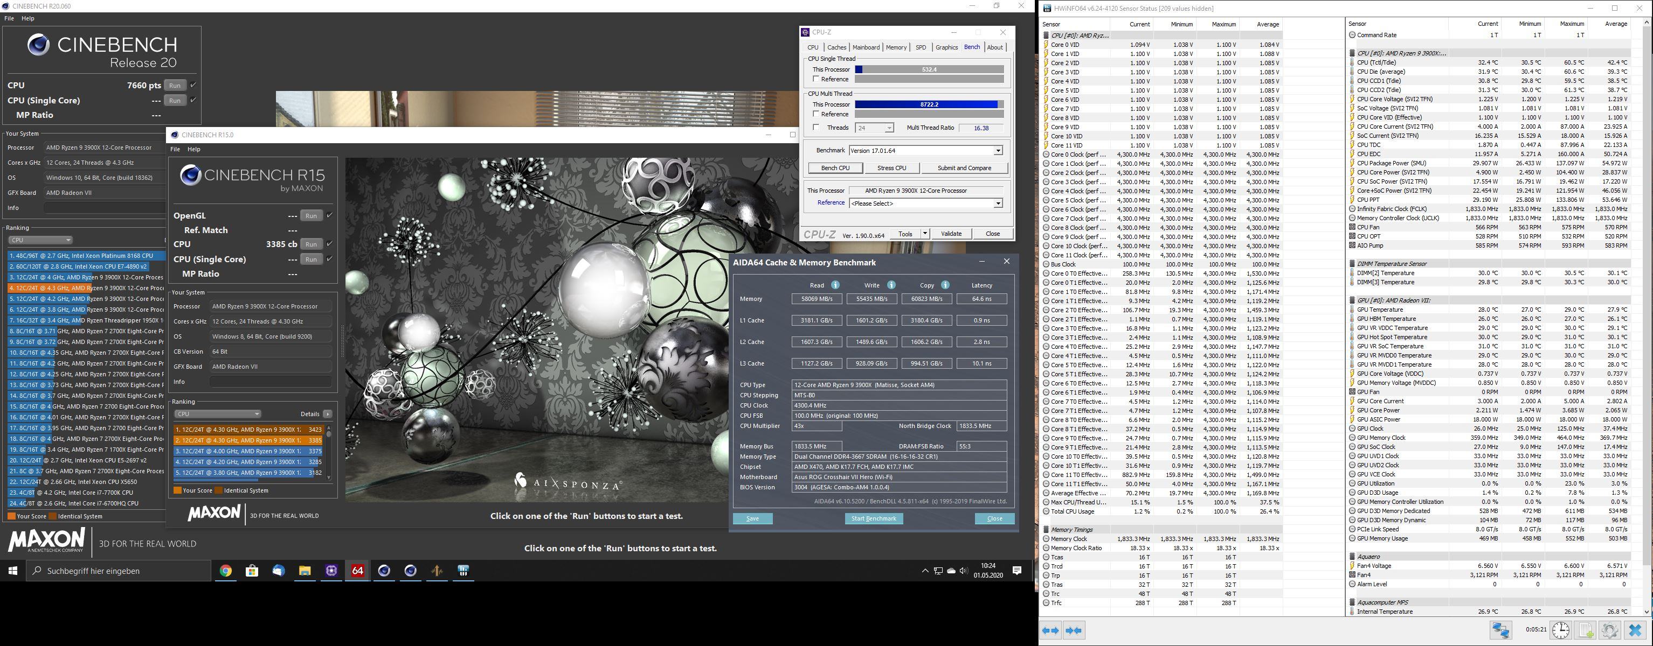Click HWiNFO clock reset timer icon

[1561, 630]
